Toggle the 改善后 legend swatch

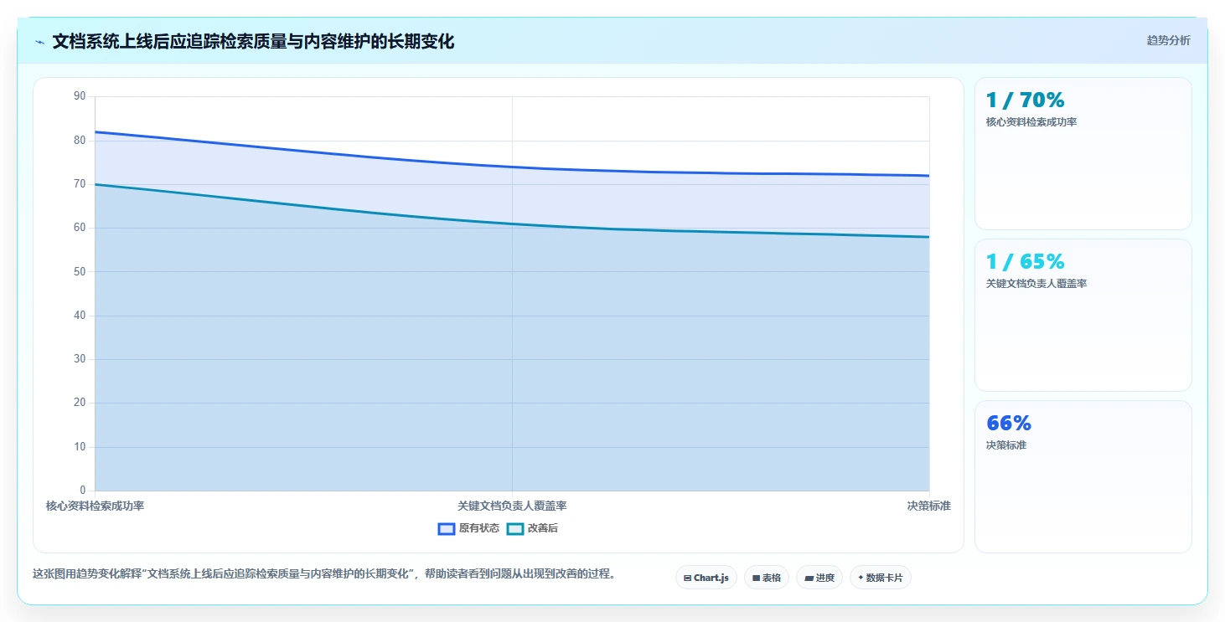click(515, 528)
